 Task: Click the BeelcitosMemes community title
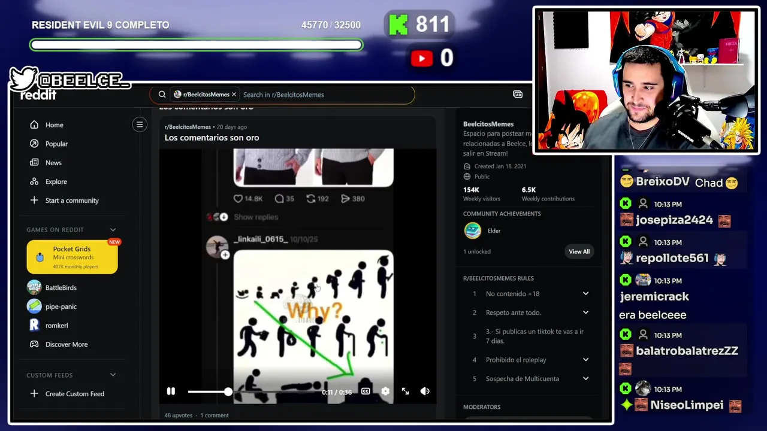coord(488,124)
